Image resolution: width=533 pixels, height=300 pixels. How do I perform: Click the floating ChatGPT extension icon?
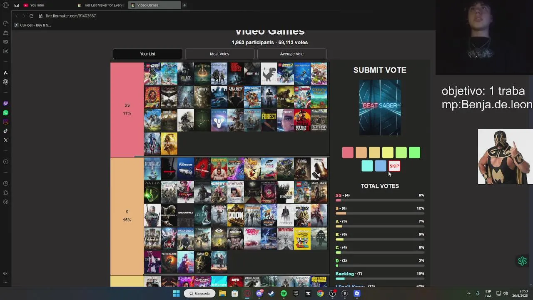tap(522, 261)
